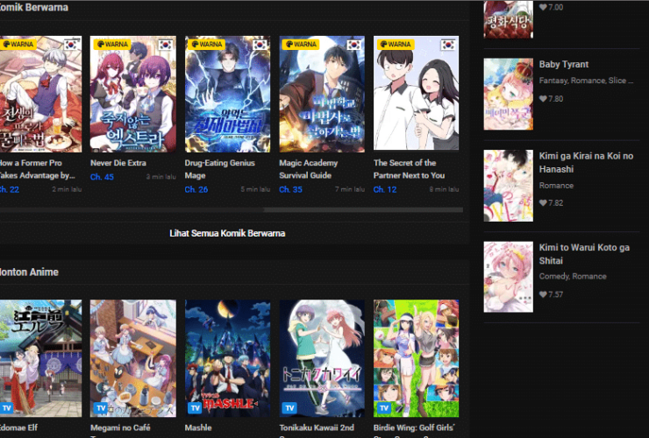Open Mashle anime poster
Viewport: 649px width, 438px height.
[x=228, y=358]
